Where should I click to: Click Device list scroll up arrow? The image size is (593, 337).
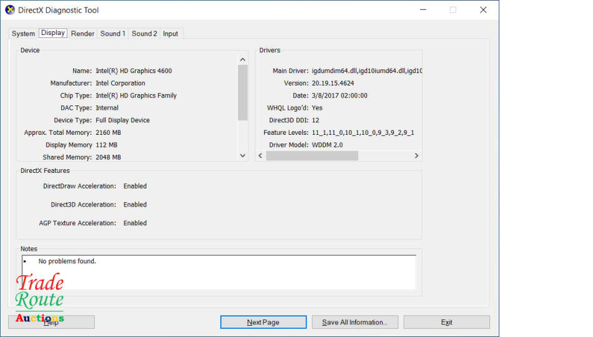243,59
